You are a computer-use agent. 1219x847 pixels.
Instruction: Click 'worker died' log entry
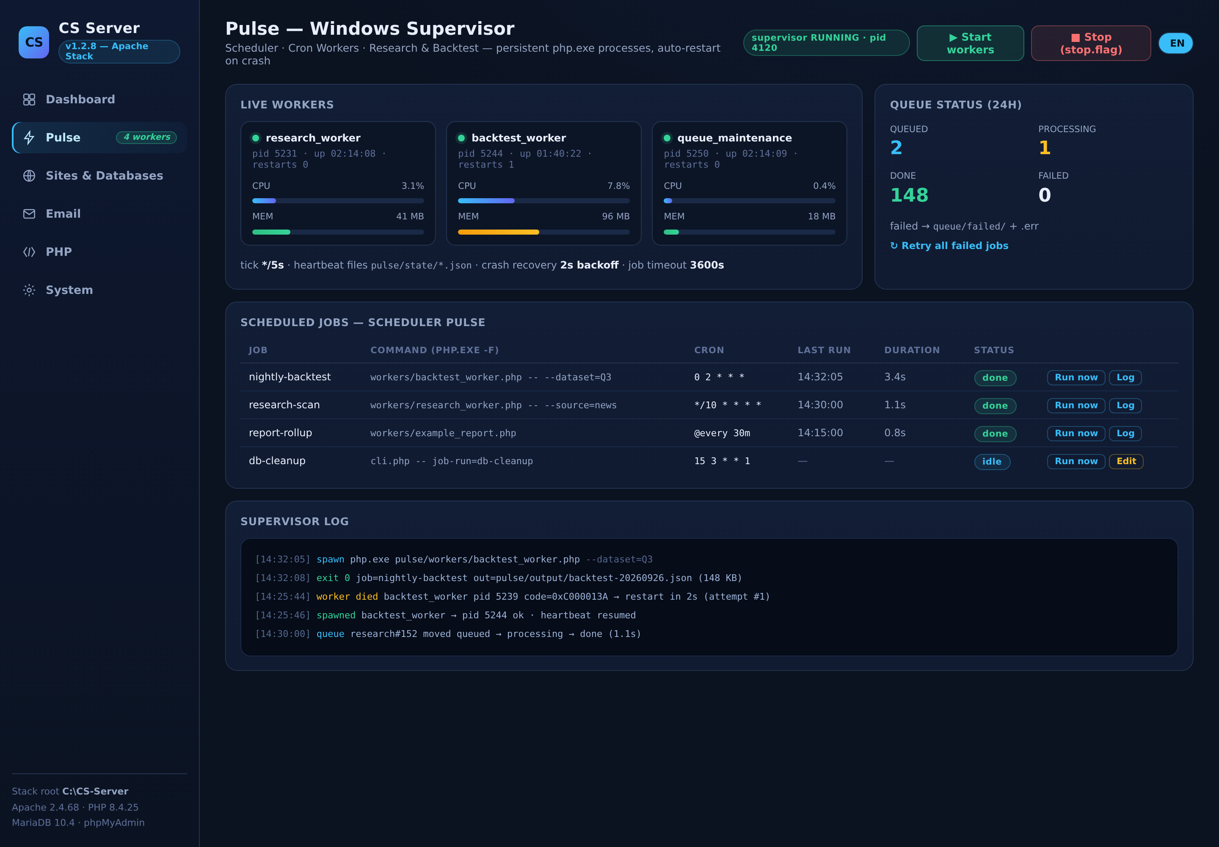(512, 597)
